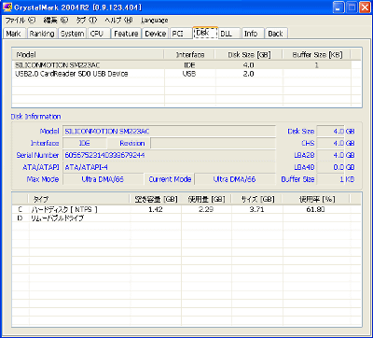Image resolution: width=373 pixels, height=338 pixels.
Task: Click the 使用量 [GB] column header
Action: click(206, 199)
